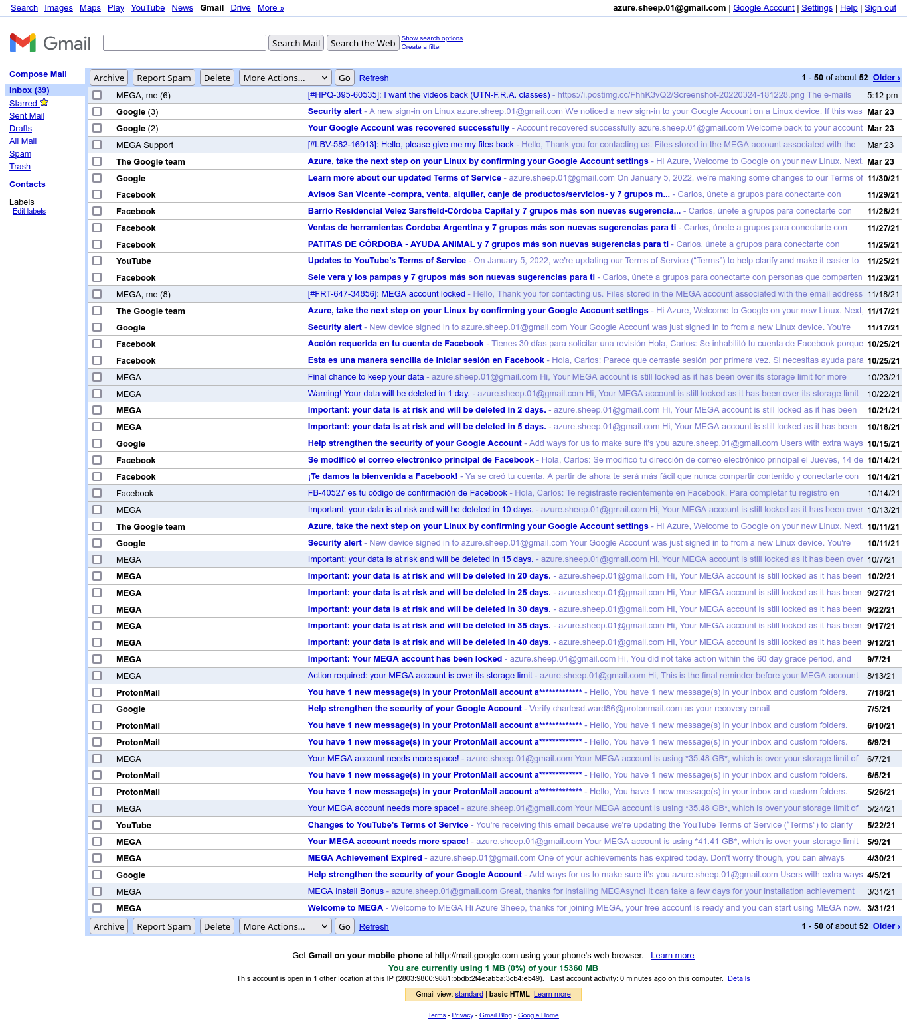907x1026 pixels.
Task: Click the top 'Older ›' pagination link
Action: click(x=886, y=78)
